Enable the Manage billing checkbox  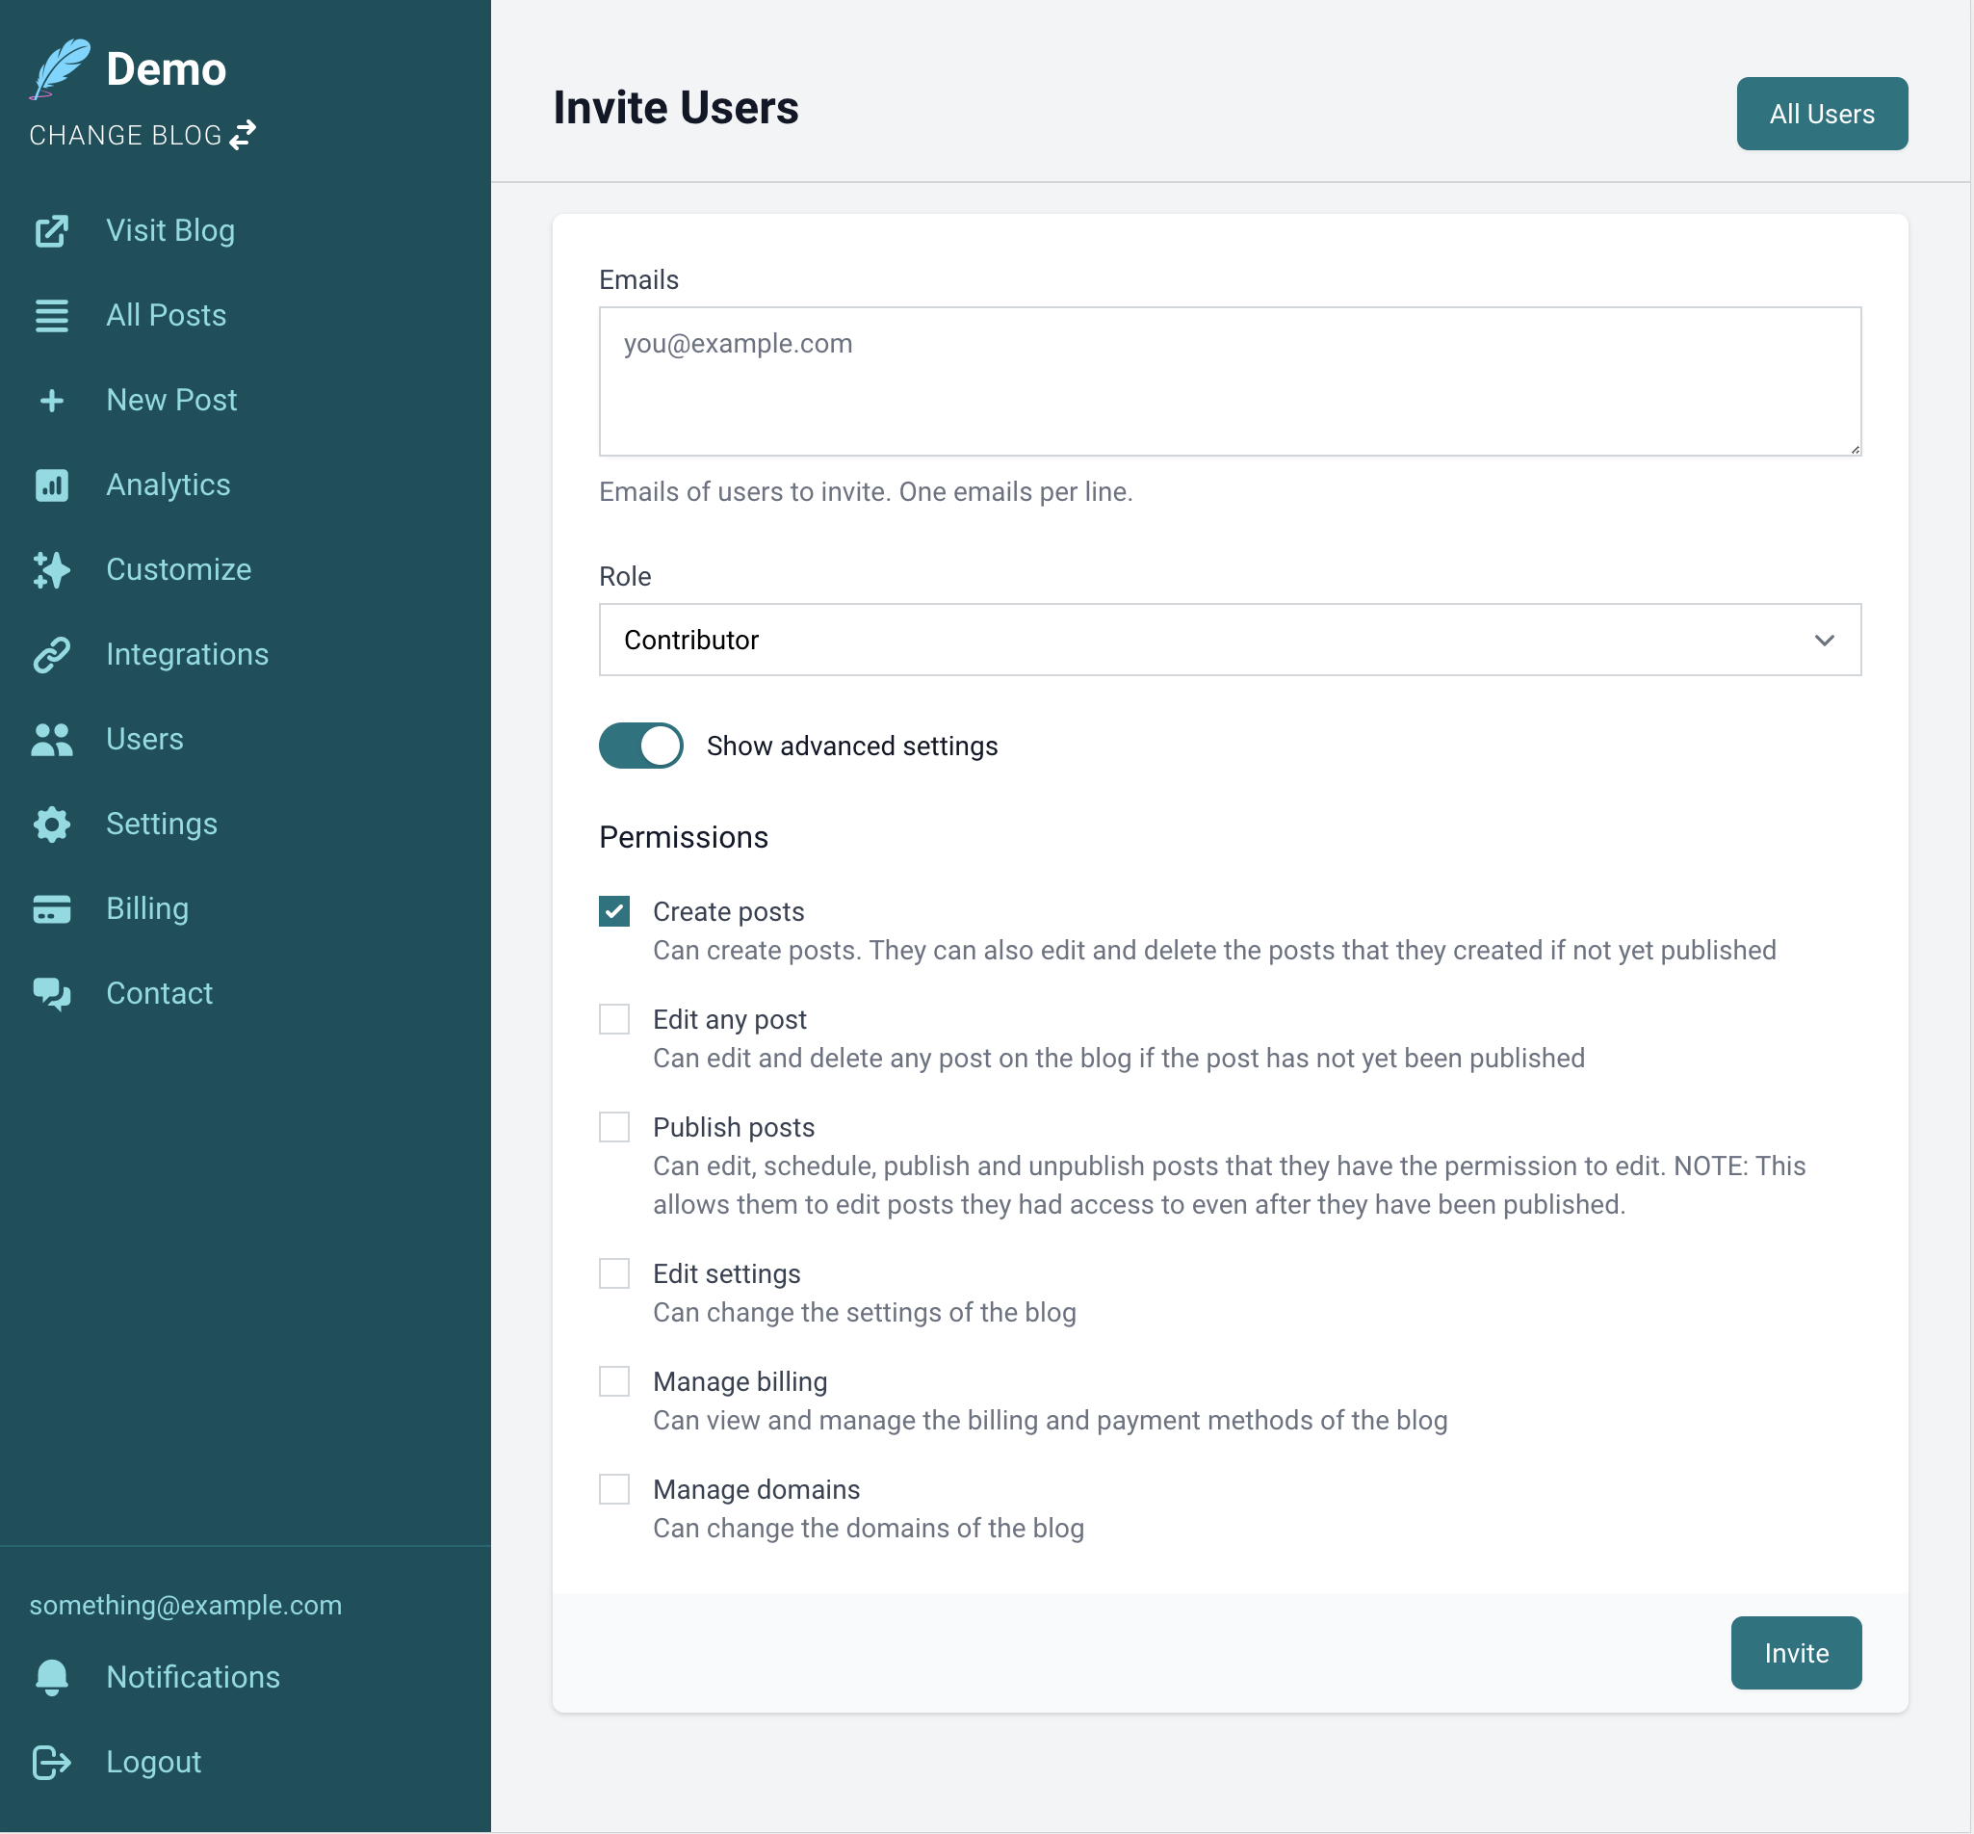tap(615, 1380)
